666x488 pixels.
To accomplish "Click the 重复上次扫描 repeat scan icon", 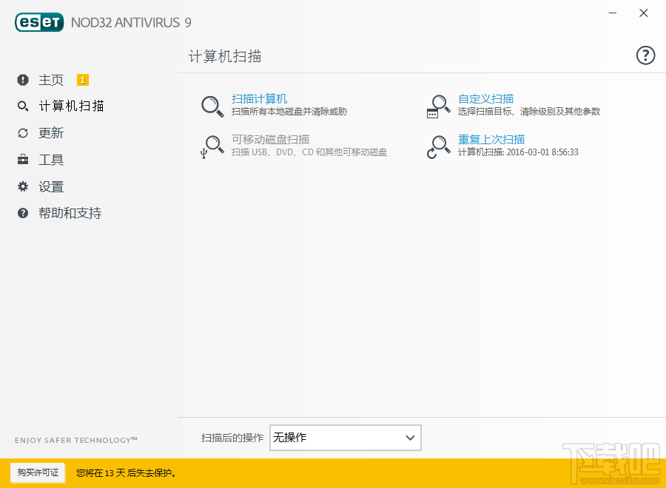I will point(438,148).
